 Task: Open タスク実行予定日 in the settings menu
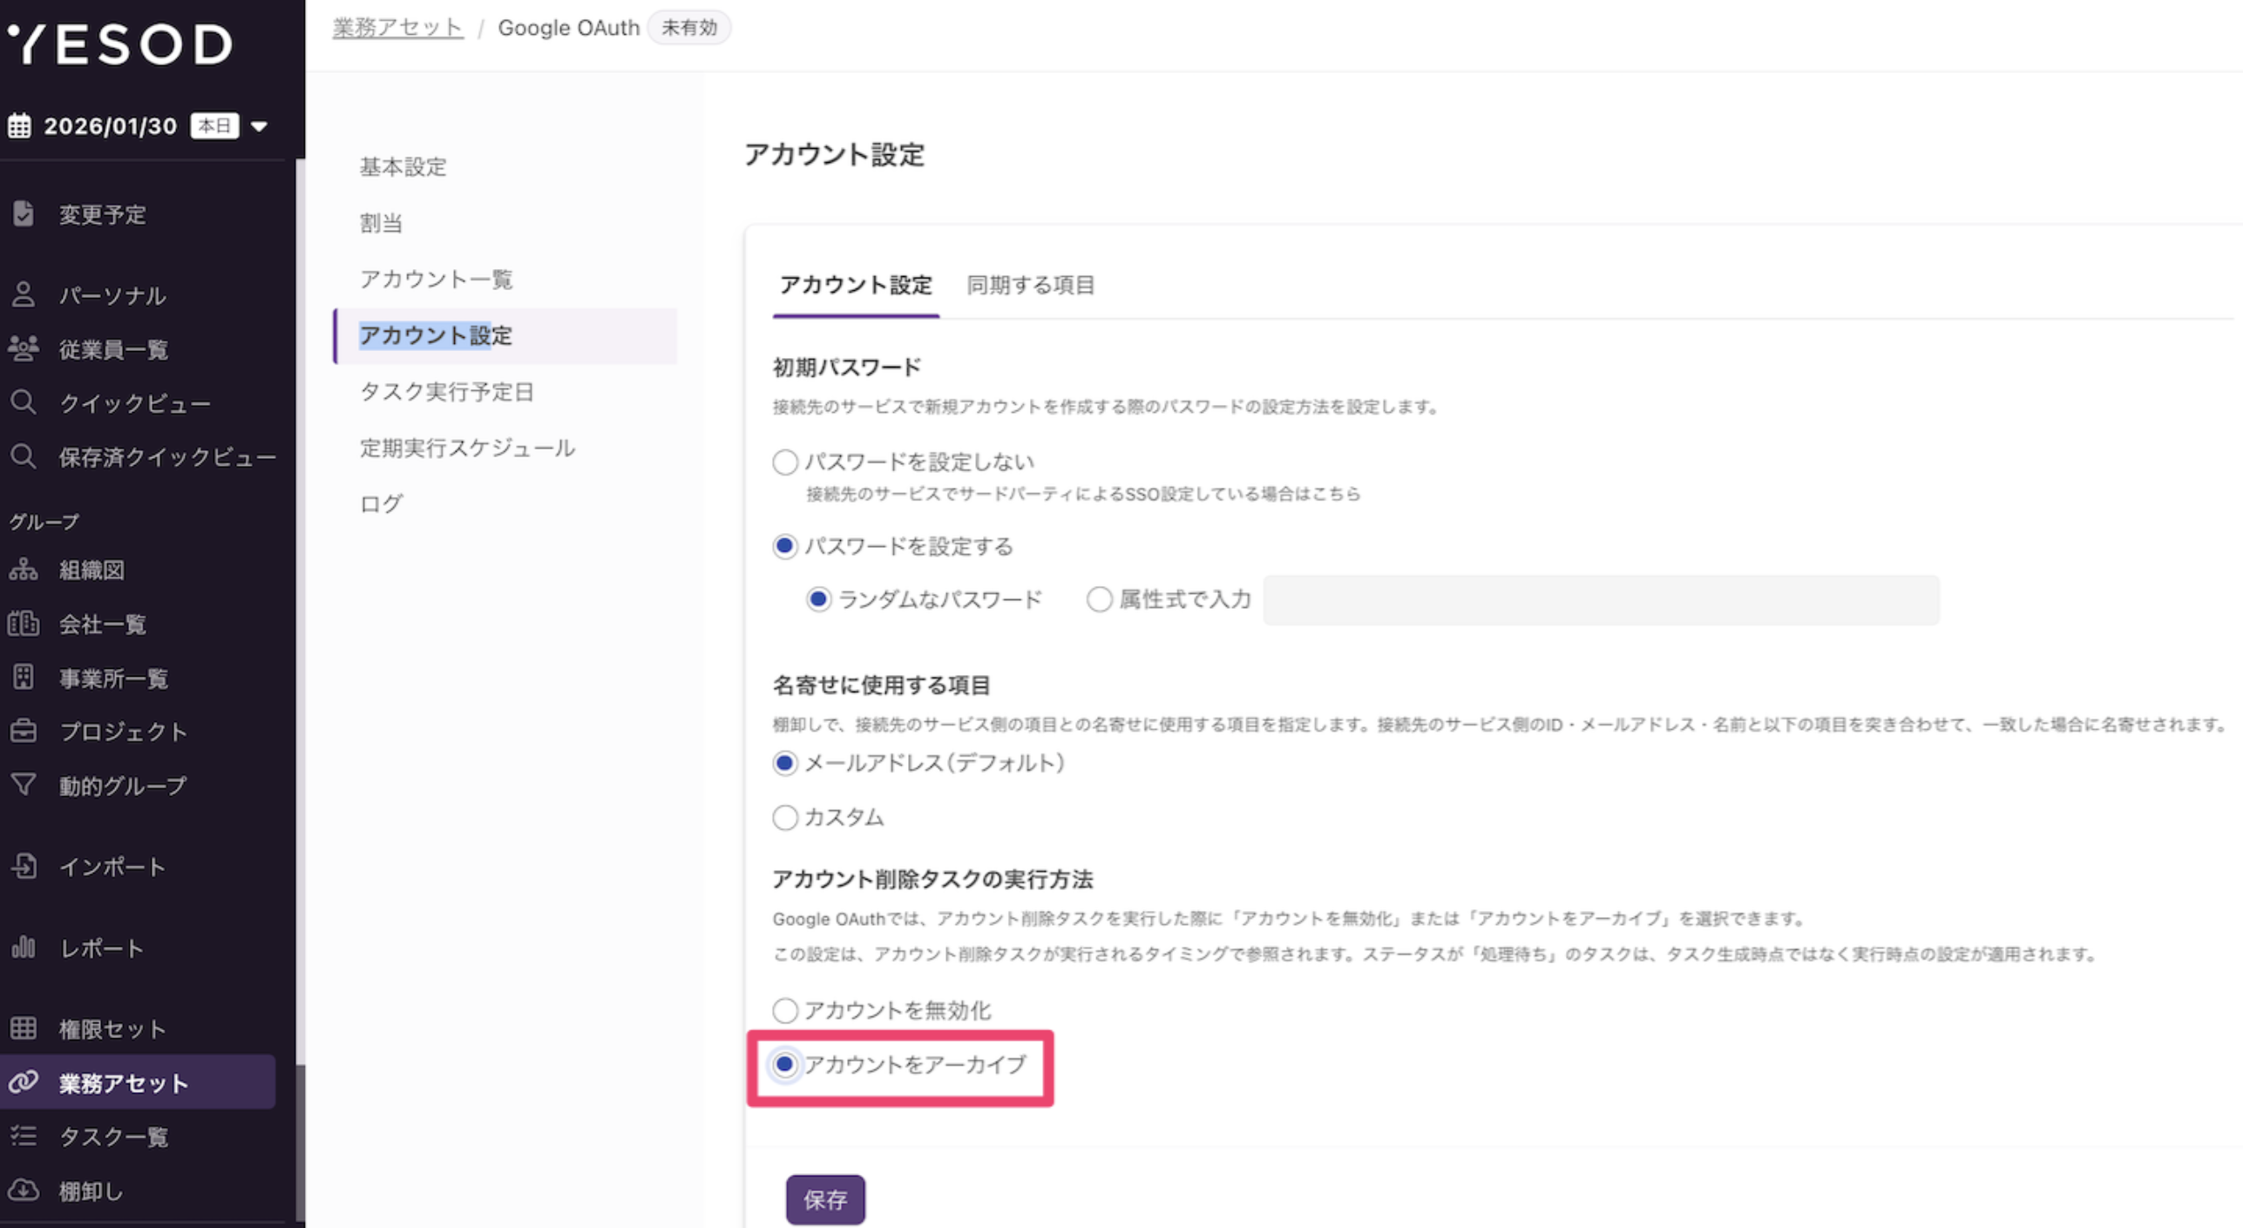point(446,391)
